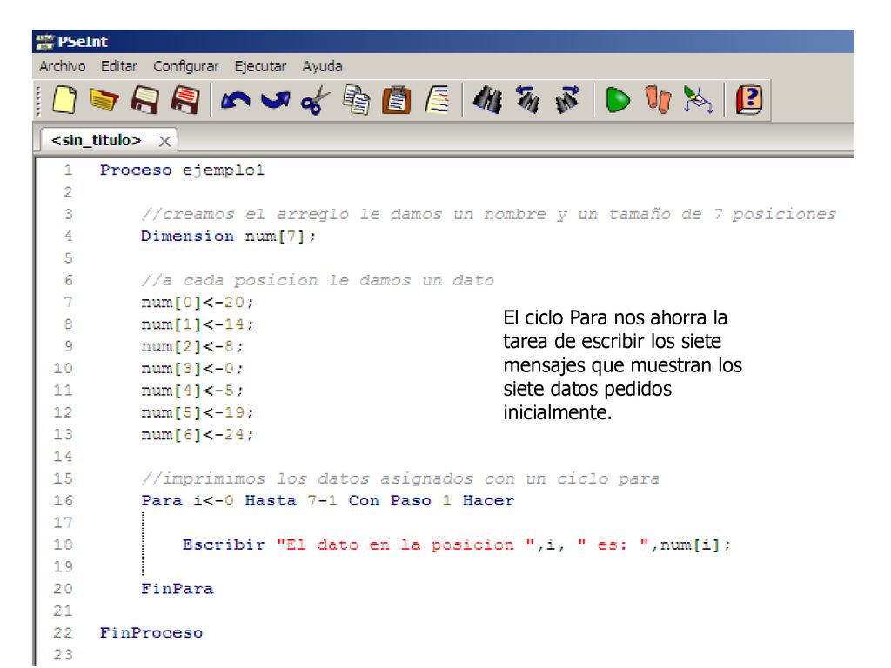Image resolution: width=891 pixels, height=668 pixels.
Task: Open Find with the binoculars icon
Action: (487, 100)
